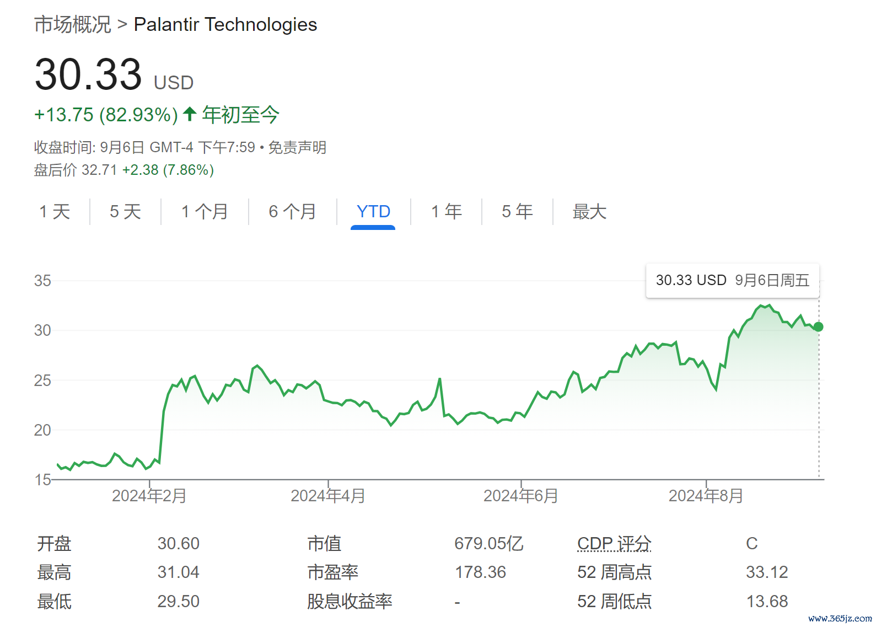The height and width of the screenshot is (627, 876).
Task: Select the 最大 time range tab
Action: click(x=589, y=211)
